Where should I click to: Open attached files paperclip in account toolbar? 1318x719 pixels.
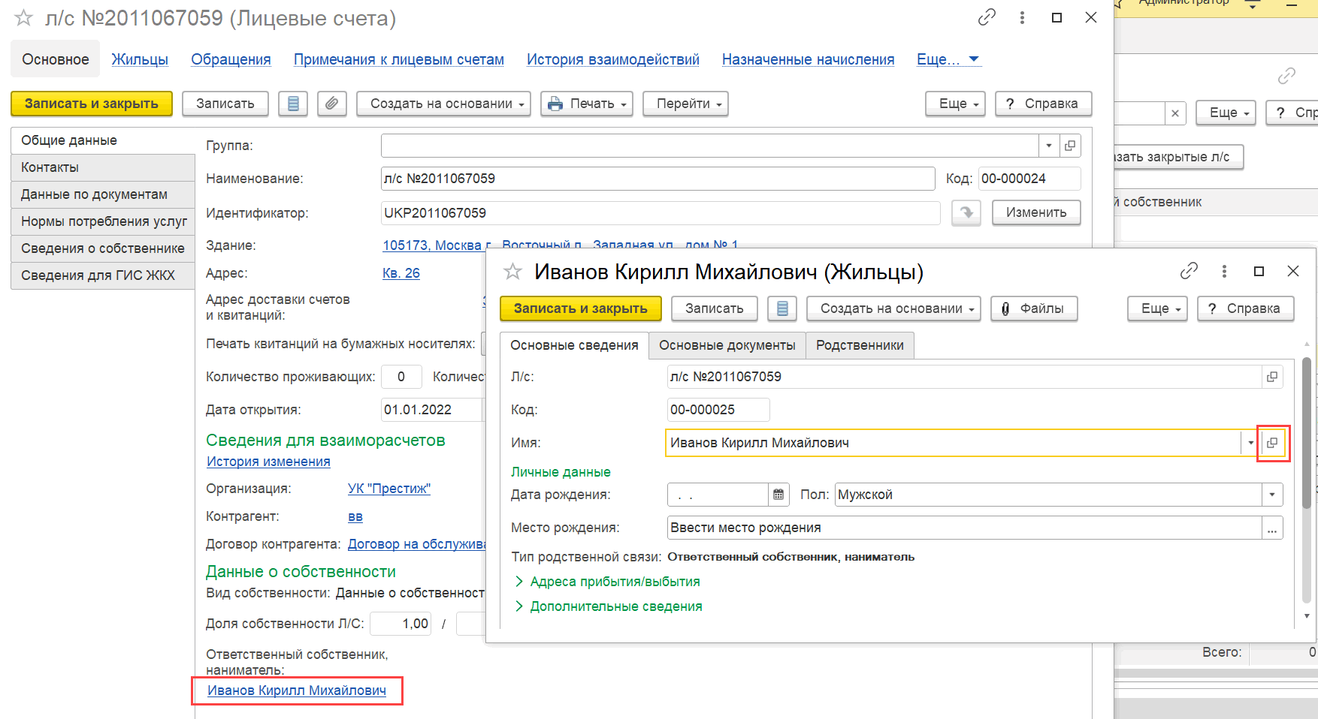331,104
